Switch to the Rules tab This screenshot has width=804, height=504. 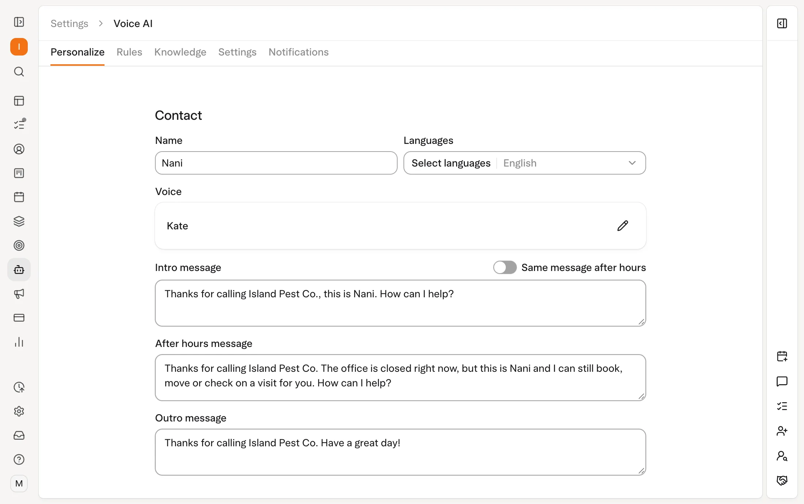coord(129,52)
